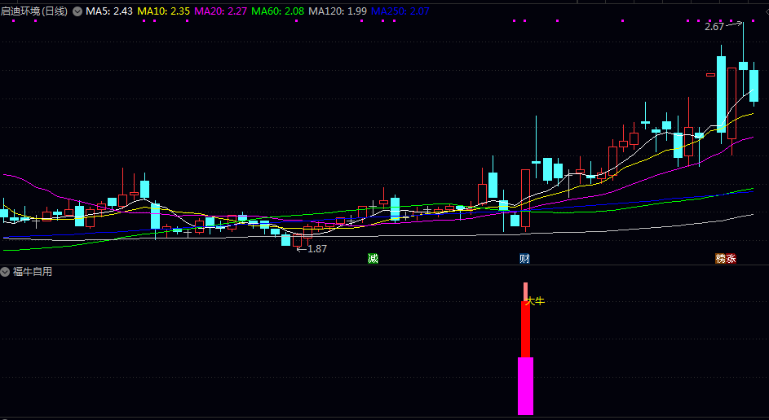Click the yellow 大牛 signal label

[x=535, y=301]
